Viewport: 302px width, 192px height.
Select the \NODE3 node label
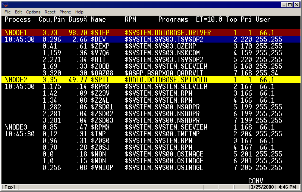pyautogui.click(x=16, y=127)
